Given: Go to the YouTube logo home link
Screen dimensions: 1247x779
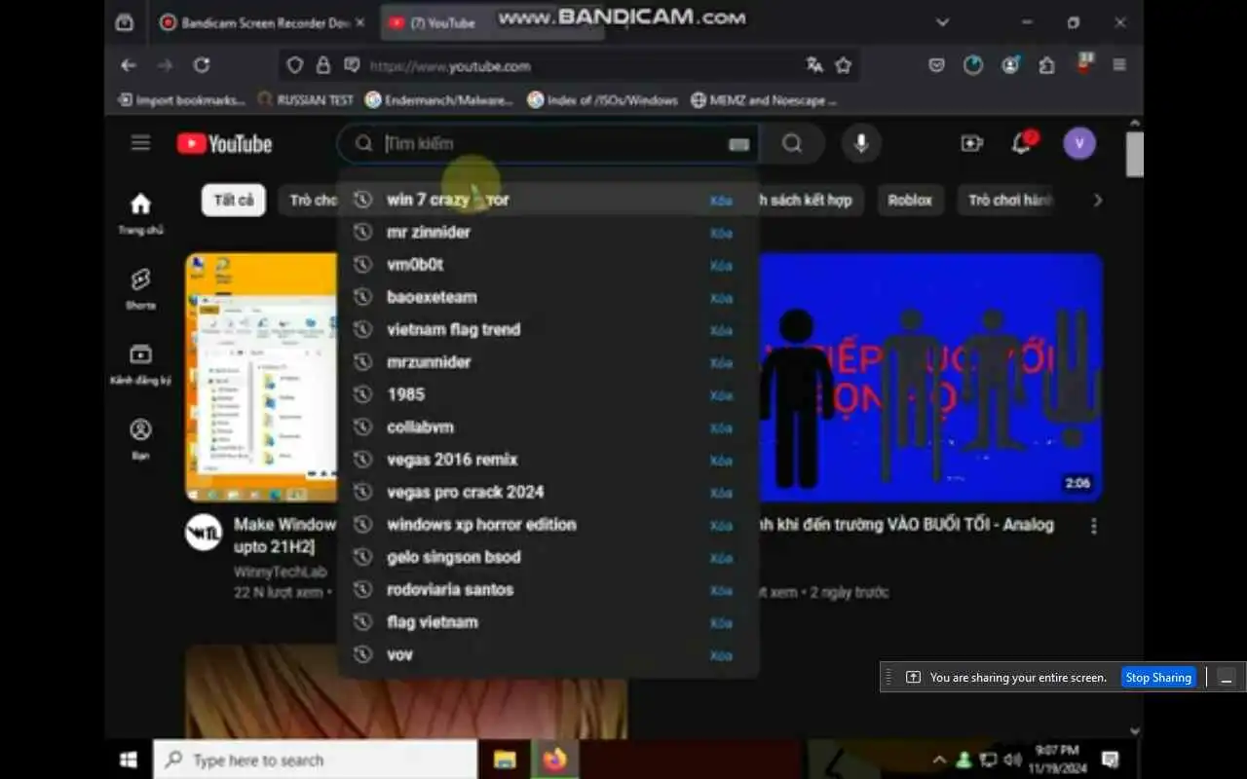Looking at the screenshot, I should (x=225, y=144).
